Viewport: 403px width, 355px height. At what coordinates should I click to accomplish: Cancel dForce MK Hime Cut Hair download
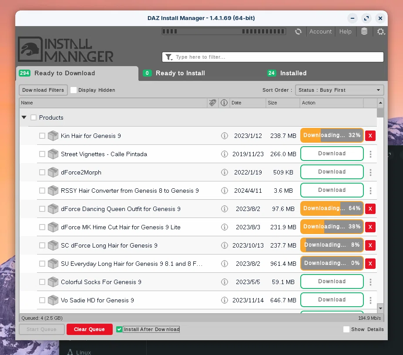point(370,227)
